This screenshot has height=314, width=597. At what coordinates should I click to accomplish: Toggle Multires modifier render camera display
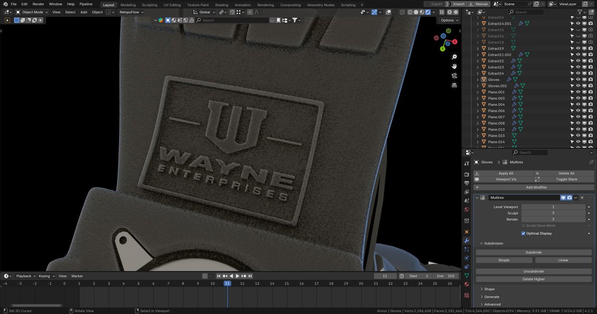click(570, 198)
